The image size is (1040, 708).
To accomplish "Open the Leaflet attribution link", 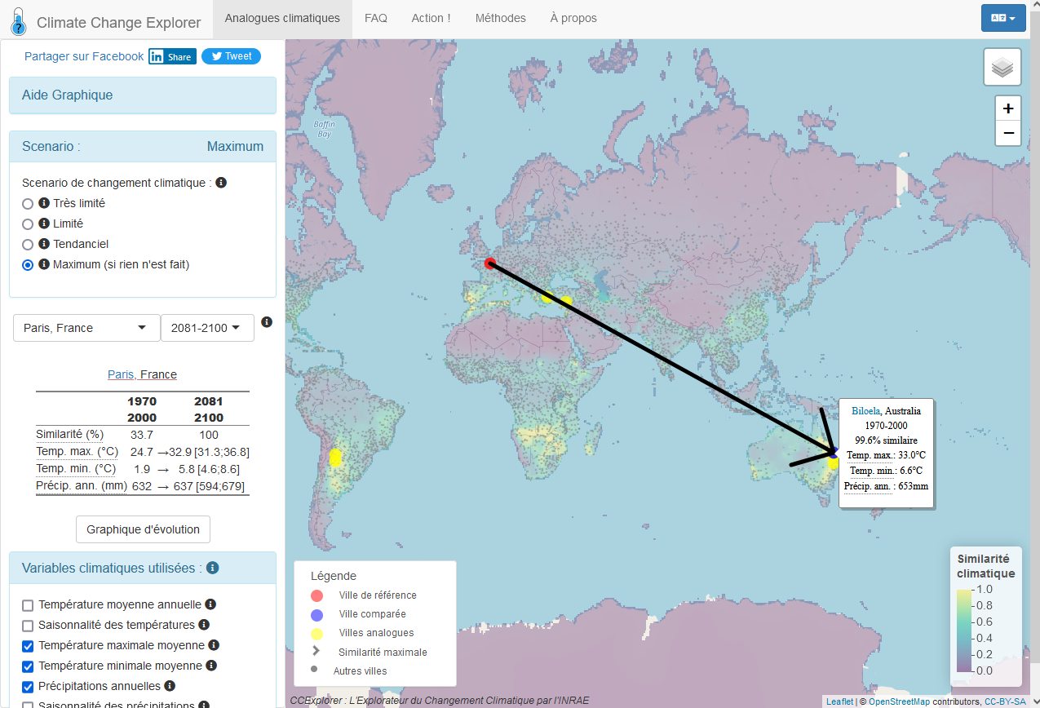I will (840, 701).
